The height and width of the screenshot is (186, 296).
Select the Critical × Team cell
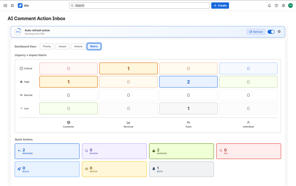pos(188,68)
